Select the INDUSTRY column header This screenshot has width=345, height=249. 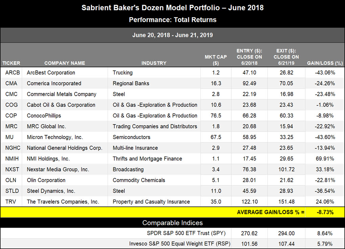(x=154, y=63)
